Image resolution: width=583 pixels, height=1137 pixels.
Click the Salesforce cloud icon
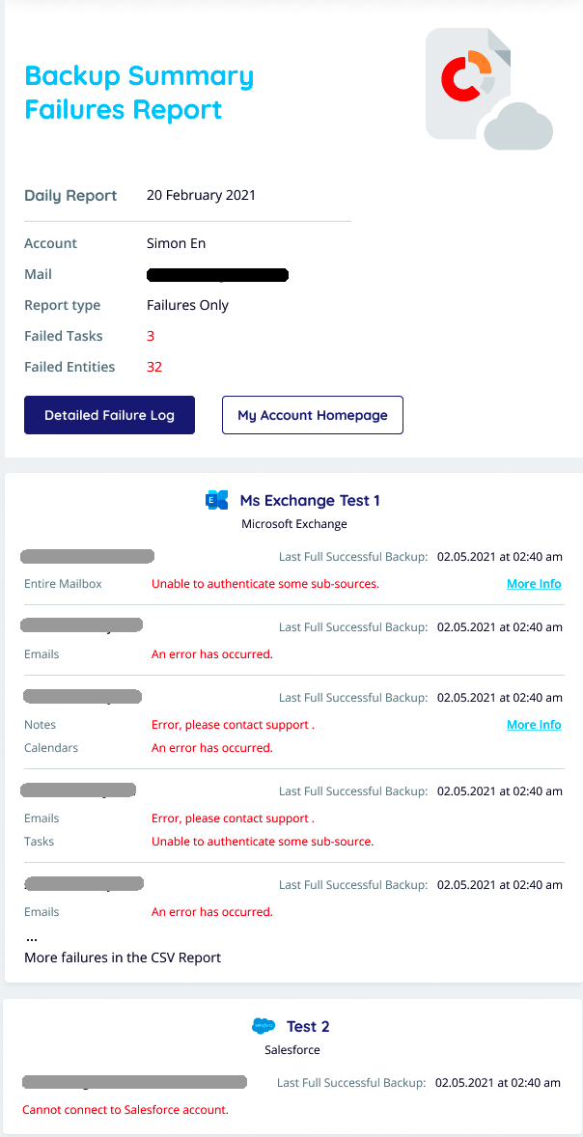click(x=264, y=1026)
